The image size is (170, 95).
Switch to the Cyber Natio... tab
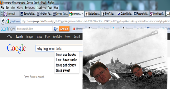[125, 14]
